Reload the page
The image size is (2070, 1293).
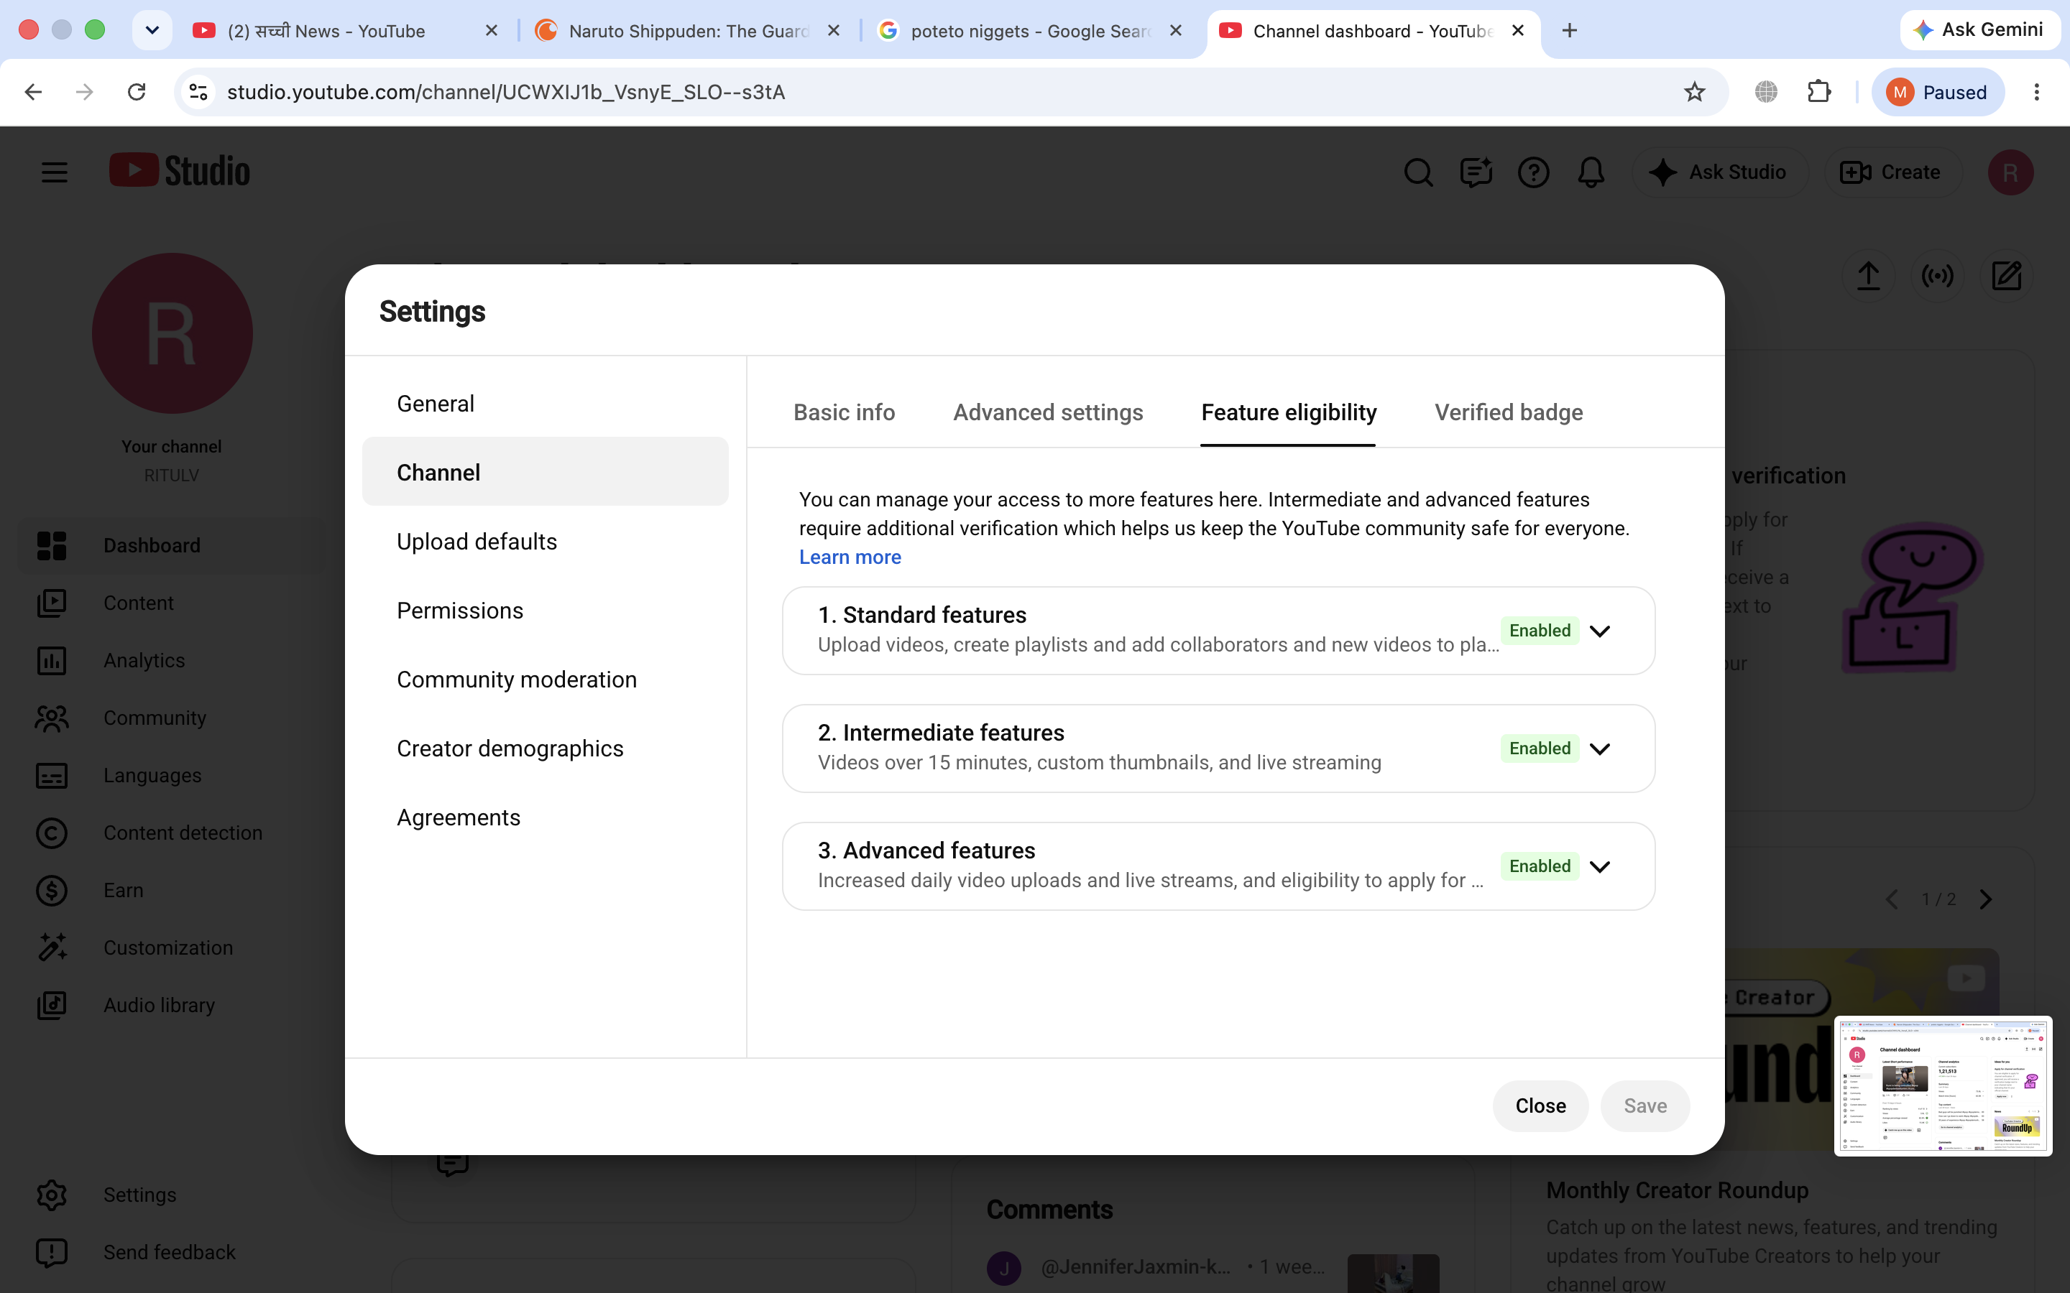pyautogui.click(x=137, y=93)
